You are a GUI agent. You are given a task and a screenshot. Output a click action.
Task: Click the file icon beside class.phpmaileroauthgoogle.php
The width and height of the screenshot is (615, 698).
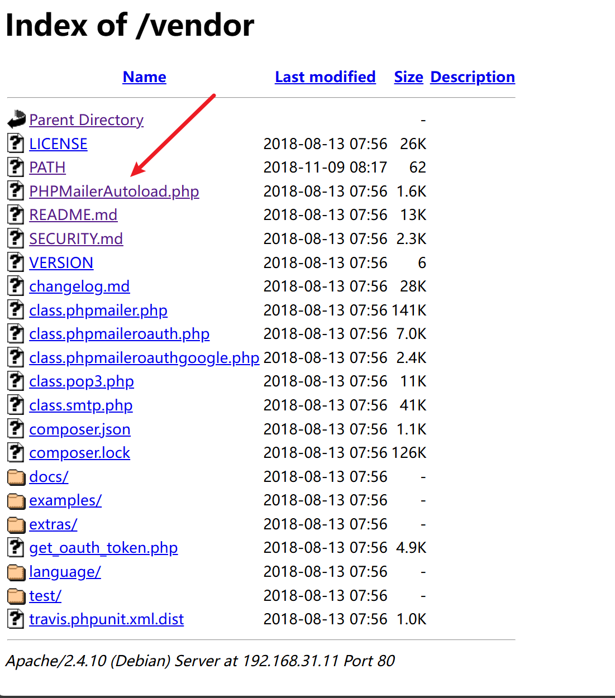(16, 357)
